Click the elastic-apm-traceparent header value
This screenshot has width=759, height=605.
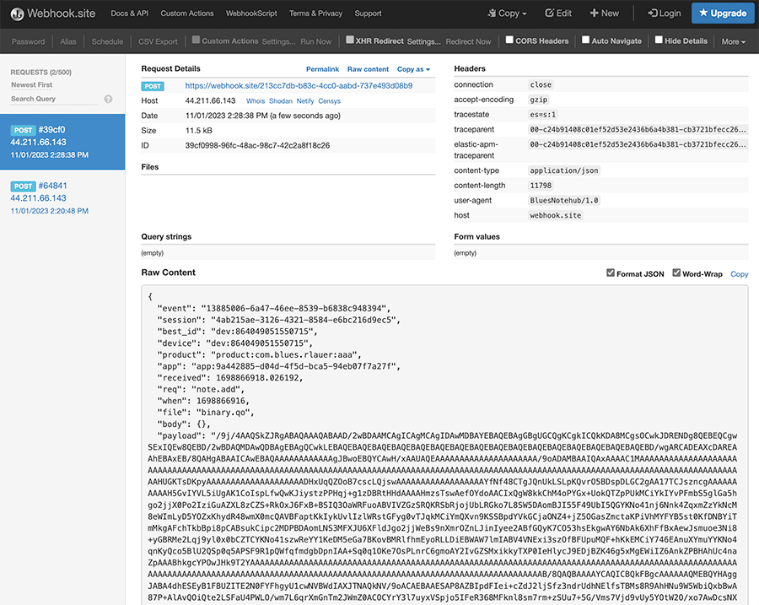[x=638, y=144]
